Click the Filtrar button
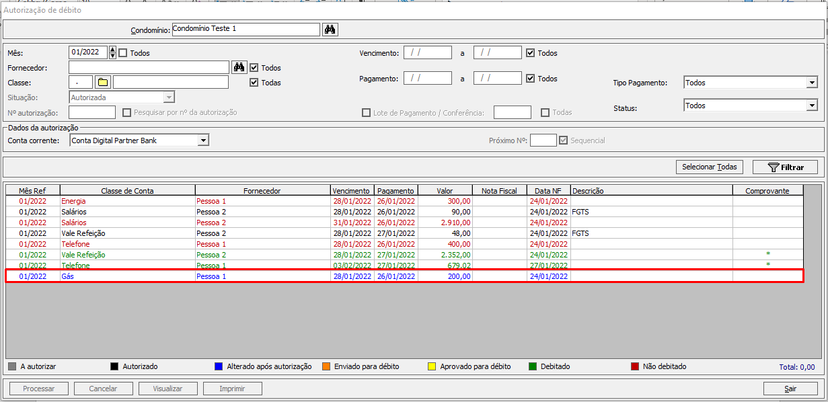 (x=785, y=167)
